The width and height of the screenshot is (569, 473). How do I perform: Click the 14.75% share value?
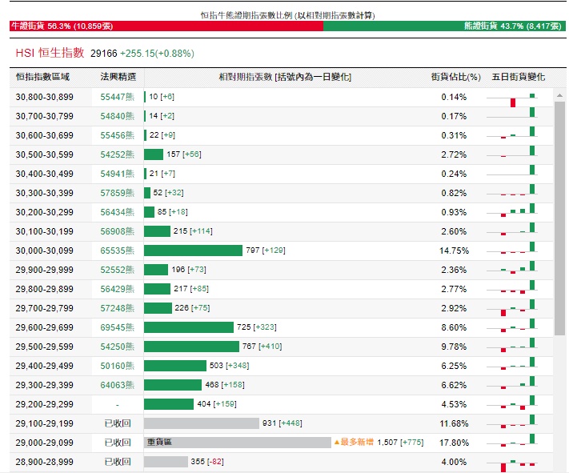pos(454,251)
